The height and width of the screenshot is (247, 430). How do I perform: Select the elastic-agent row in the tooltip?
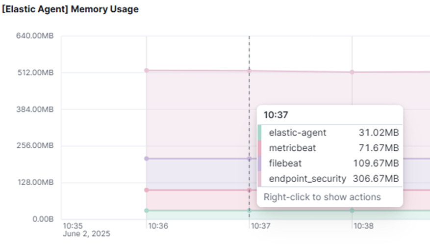[329, 133]
